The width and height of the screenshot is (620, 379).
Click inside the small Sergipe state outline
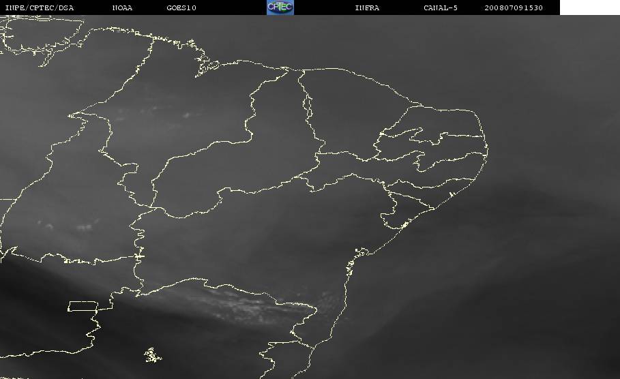click(394, 217)
